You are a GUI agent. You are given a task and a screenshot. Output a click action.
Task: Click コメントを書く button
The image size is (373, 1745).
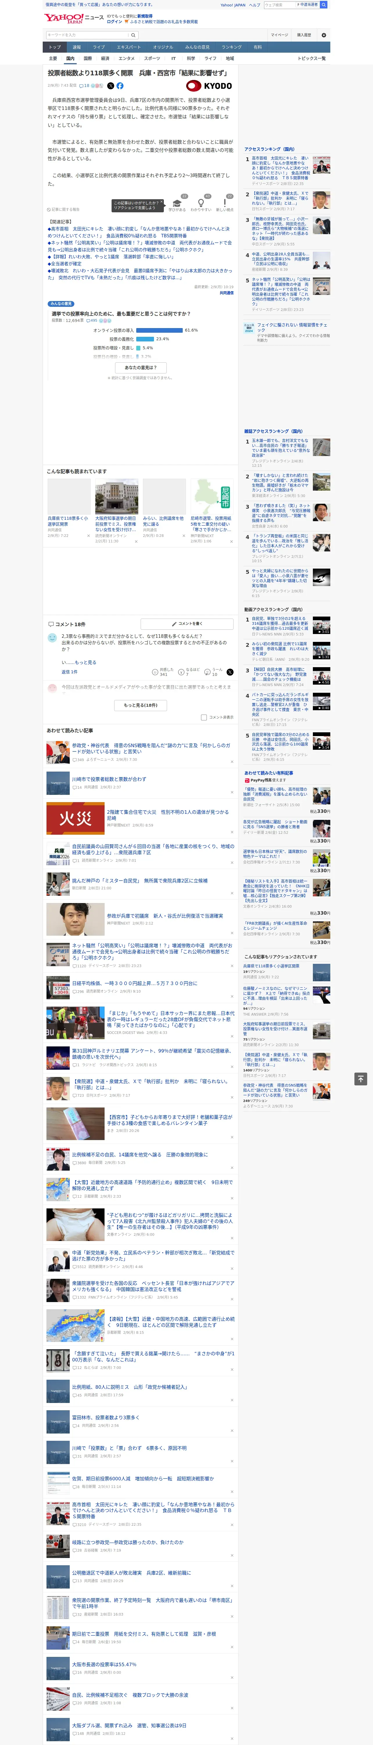pyautogui.click(x=187, y=623)
